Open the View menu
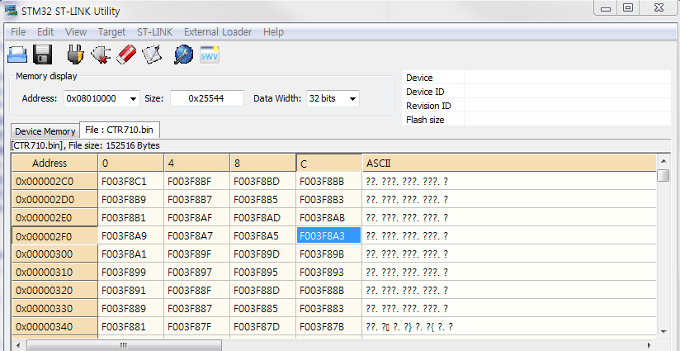The image size is (680, 351). (x=76, y=32)
